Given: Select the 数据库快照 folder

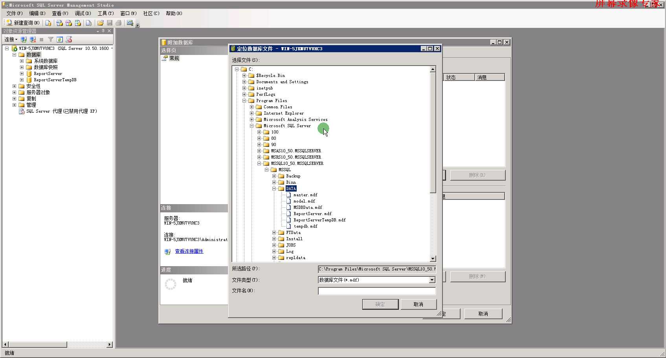Looking at the screenshot, I should click(x=46, y=67).
